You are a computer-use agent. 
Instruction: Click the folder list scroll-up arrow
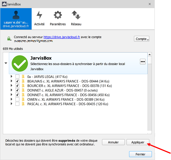tap(150, 54)
